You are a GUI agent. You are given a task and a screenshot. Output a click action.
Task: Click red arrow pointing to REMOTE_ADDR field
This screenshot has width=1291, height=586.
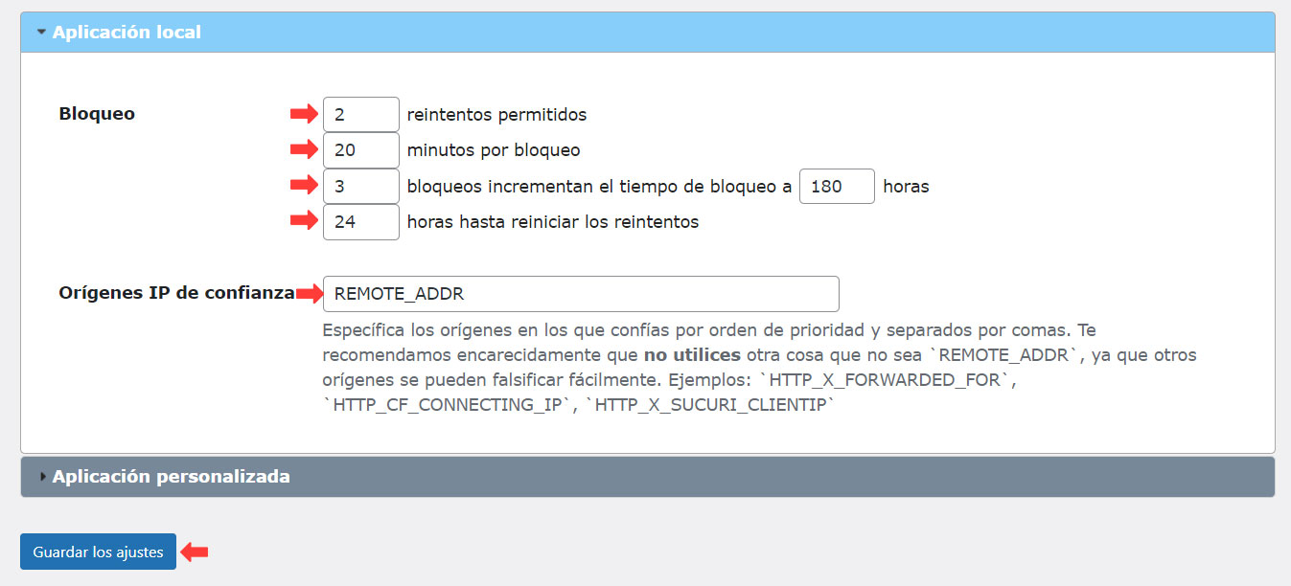point(310,294)
